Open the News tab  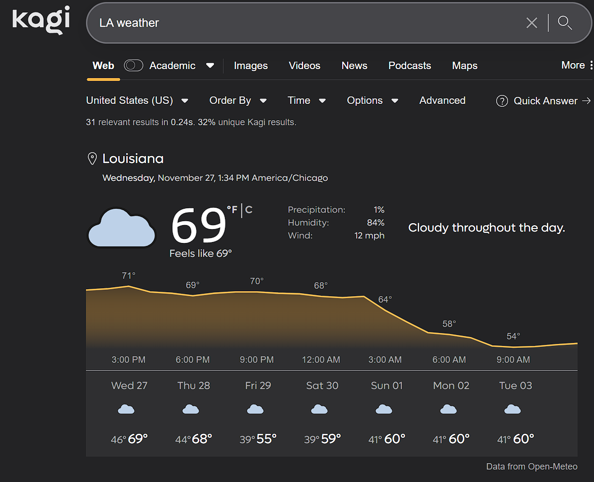point(354,66)
